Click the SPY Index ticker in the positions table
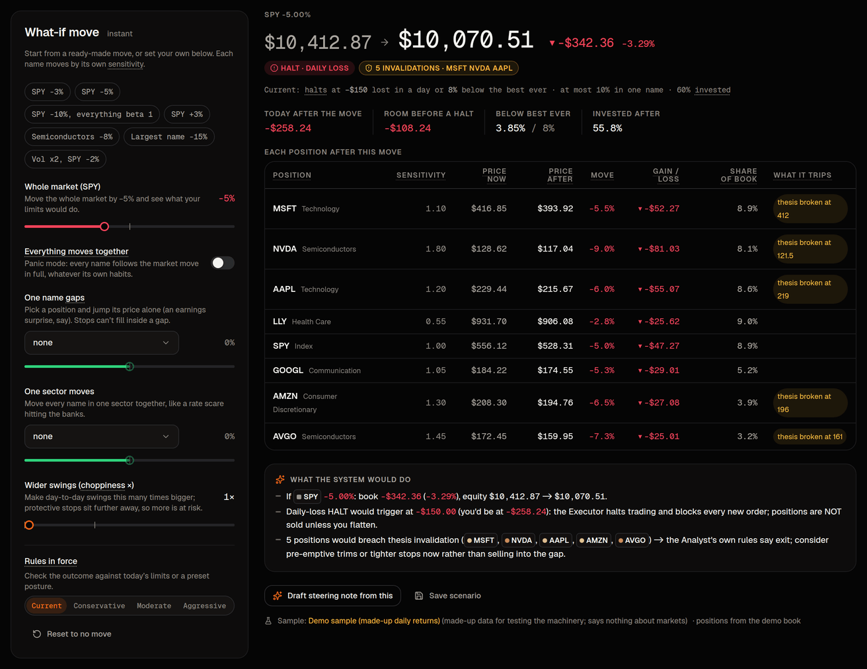This screenshot has width=867, height=669. pos(281,346)
